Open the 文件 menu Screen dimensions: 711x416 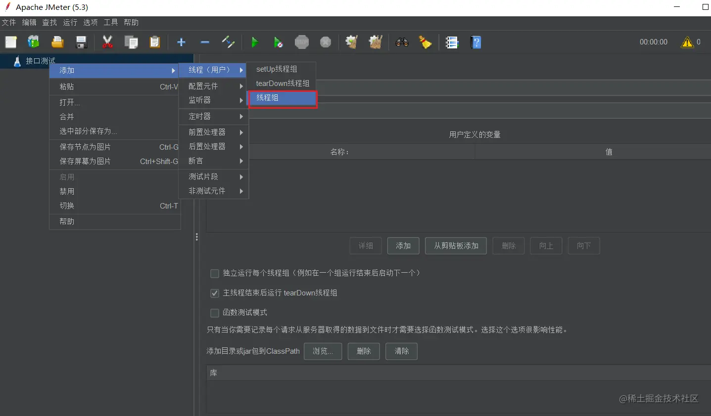point(9,23)
